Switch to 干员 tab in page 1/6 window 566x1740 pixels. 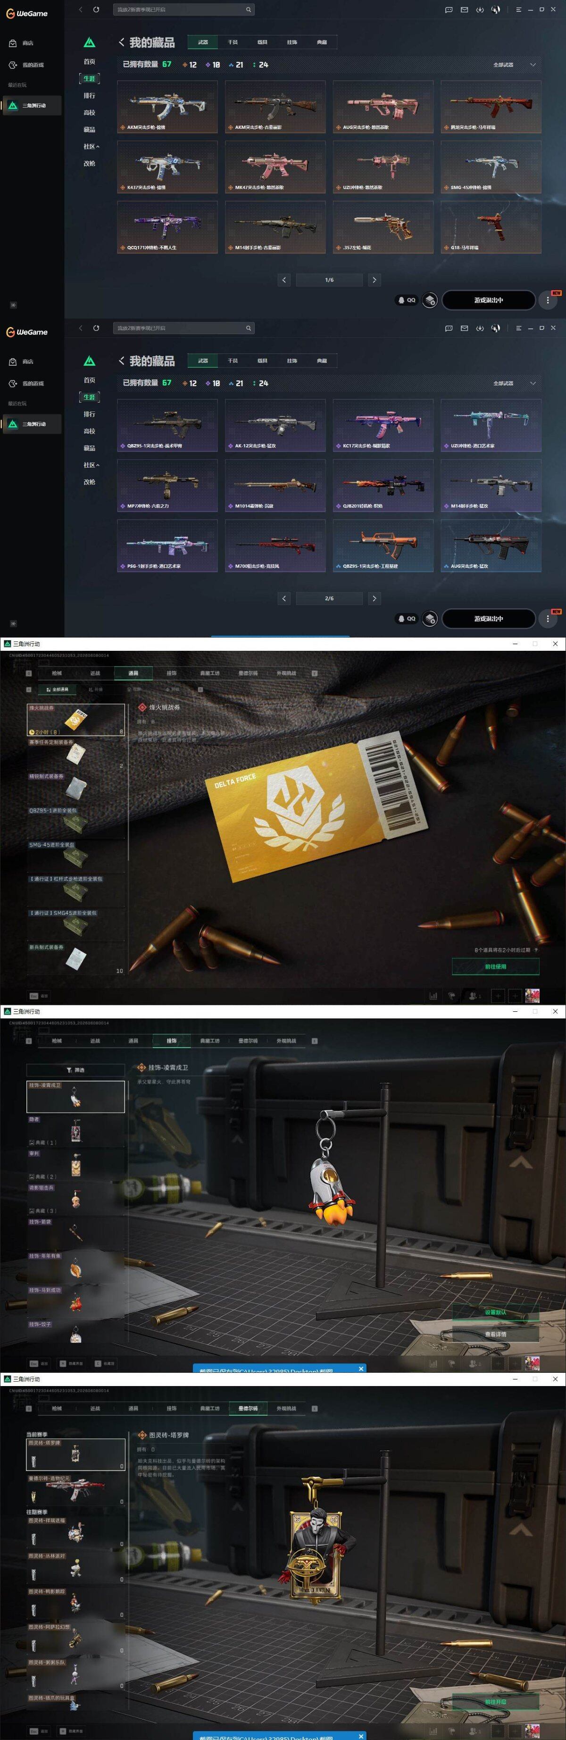[233, 42]
